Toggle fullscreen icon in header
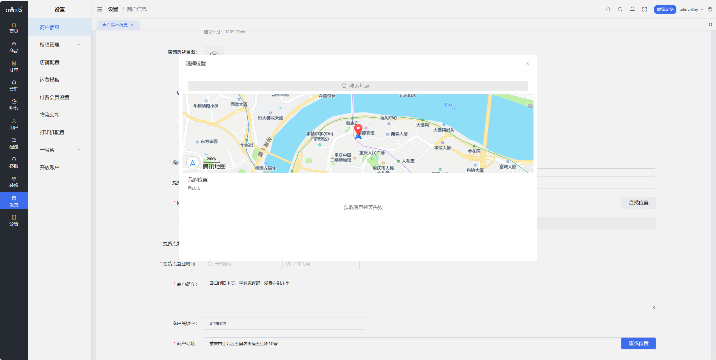This screenshot has height=360, width=716. click(x=644, y=9)
